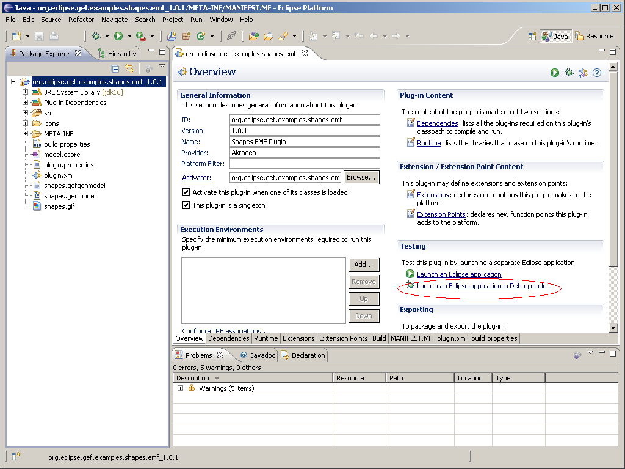625x469 pixels.
Task: Click the help question mark icon in Overview
Action: (597, 73)
